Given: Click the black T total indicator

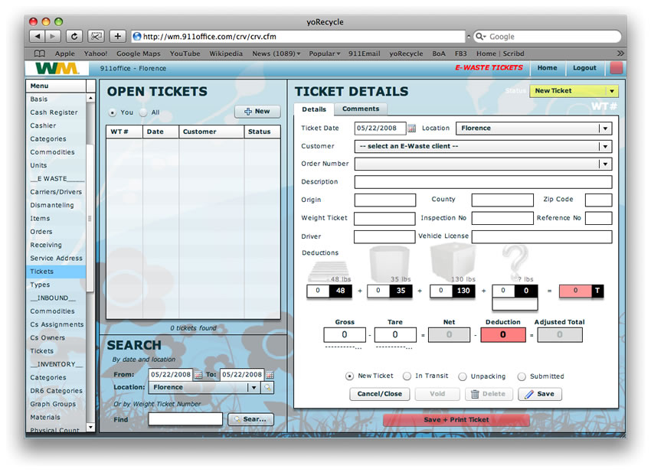Looking at the screenshot, I should pyautogui.click(x=597, y=291).
